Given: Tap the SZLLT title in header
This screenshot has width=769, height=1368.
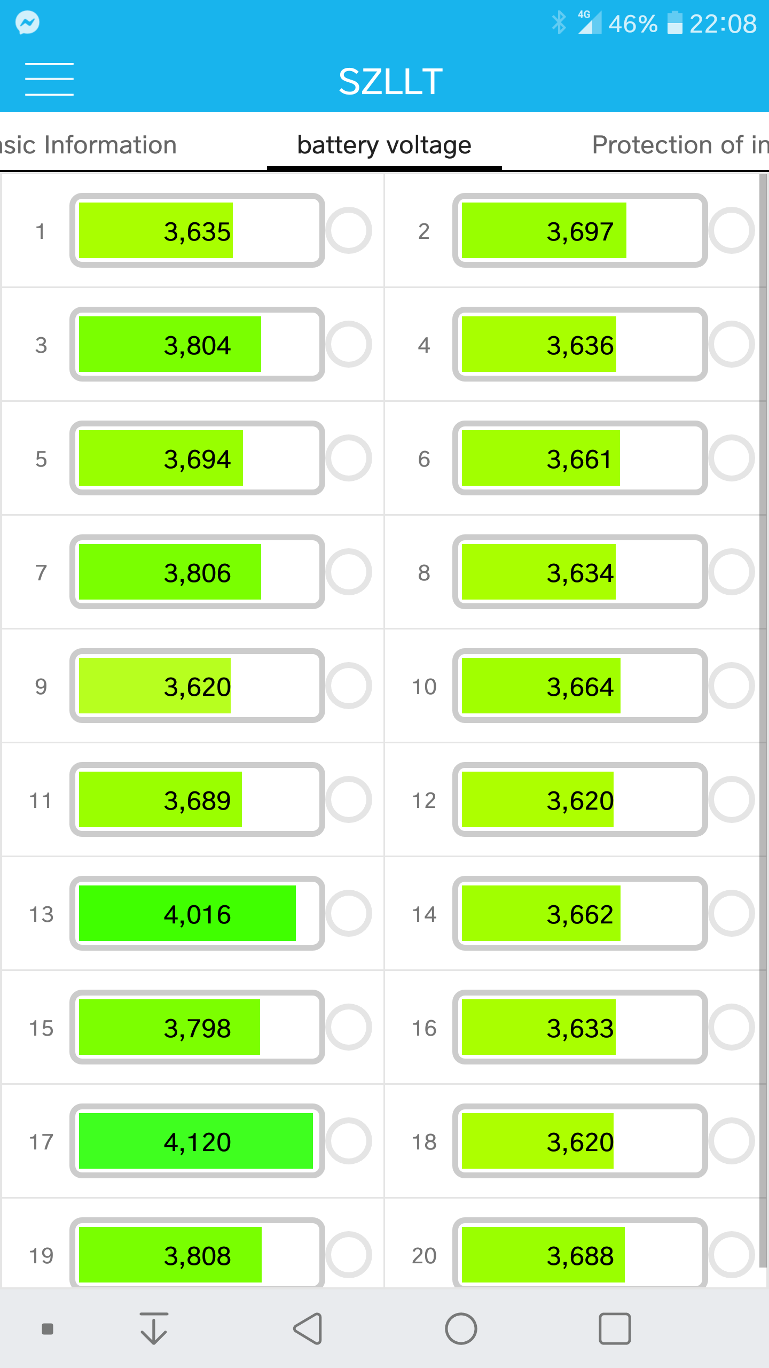Looking at the screenshot, I should click(390, 82).
